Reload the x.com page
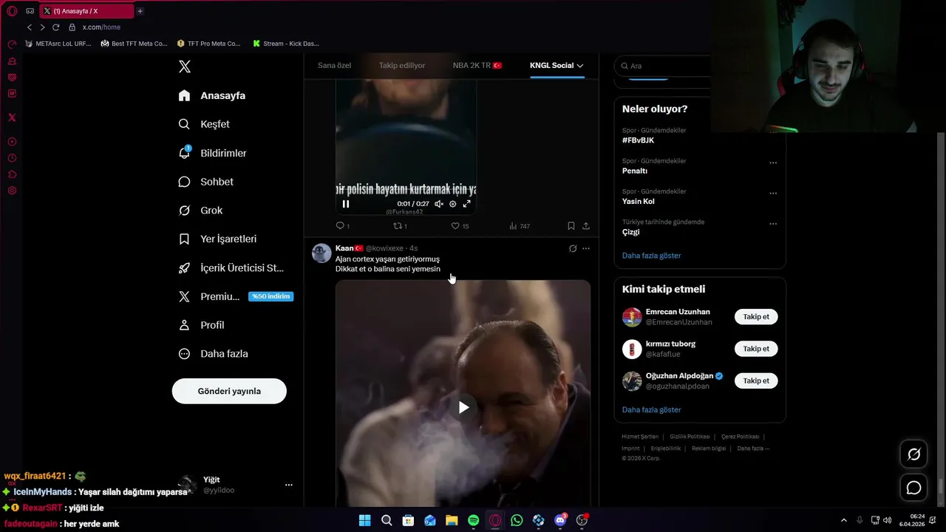Image resolution: width=946 pixels, height=532 pixels. [55, 27]
